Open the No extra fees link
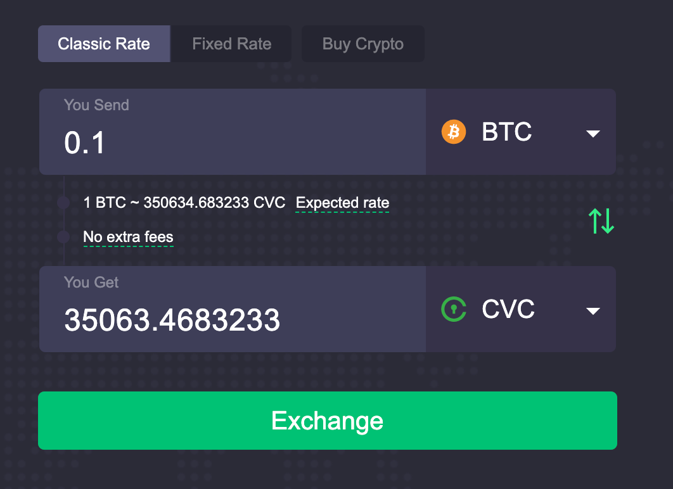 pyautogui.click(x=129, y=237)
